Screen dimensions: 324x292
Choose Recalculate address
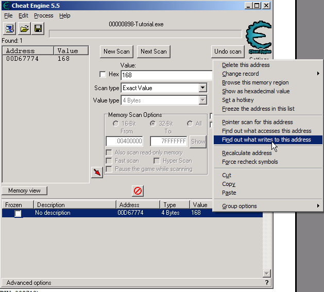pos(268,153)
